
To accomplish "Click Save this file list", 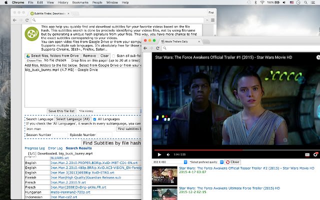I will [61, 111].
